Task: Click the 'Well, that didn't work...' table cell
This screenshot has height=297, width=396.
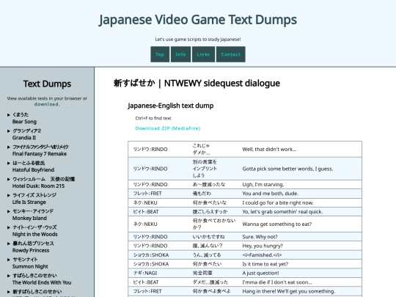Action: tap(269, 150)
